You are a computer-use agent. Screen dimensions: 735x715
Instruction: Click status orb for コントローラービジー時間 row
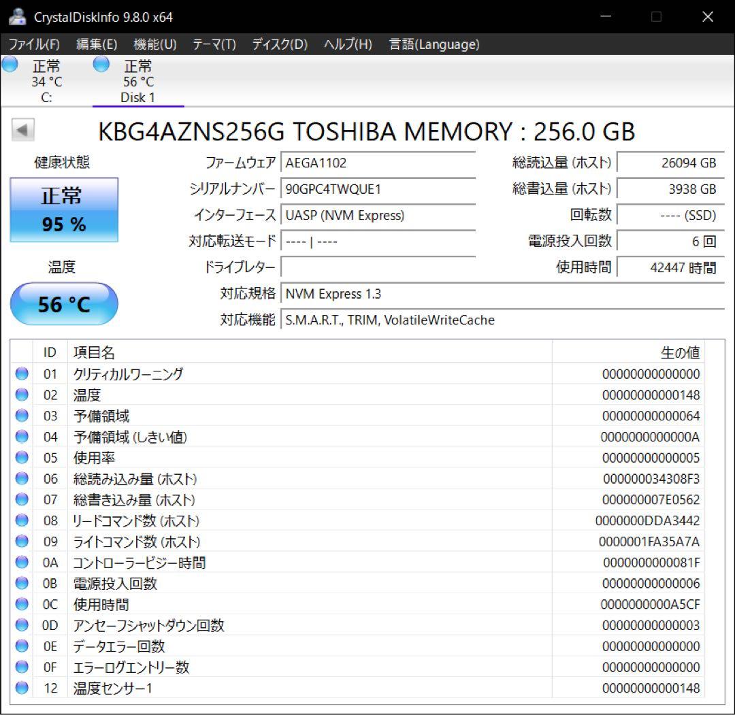(22, 562)
